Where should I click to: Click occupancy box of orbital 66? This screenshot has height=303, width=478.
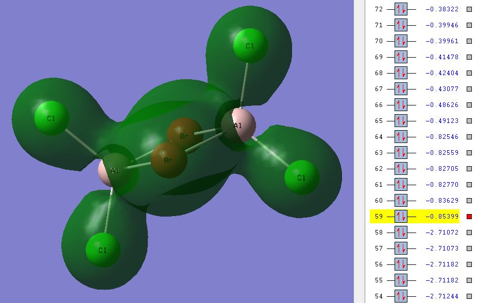click(x=401, y=105)
